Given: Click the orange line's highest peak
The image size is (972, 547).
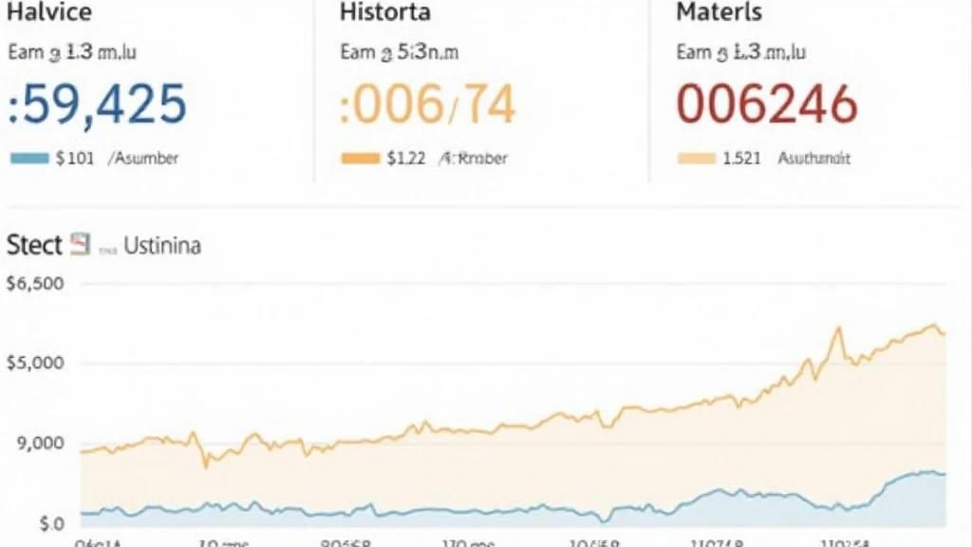Looking at the screenshot, I should point(839,329).
